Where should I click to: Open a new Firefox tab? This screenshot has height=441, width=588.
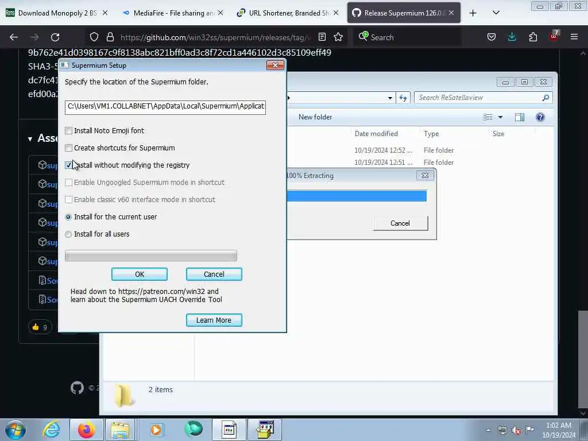(473, 13)
